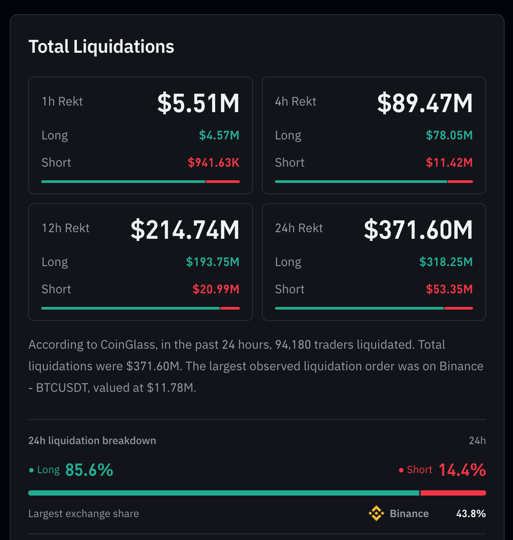
Task: Click the 1h Rekt long/short ratio bar
Action: [141, 182]
